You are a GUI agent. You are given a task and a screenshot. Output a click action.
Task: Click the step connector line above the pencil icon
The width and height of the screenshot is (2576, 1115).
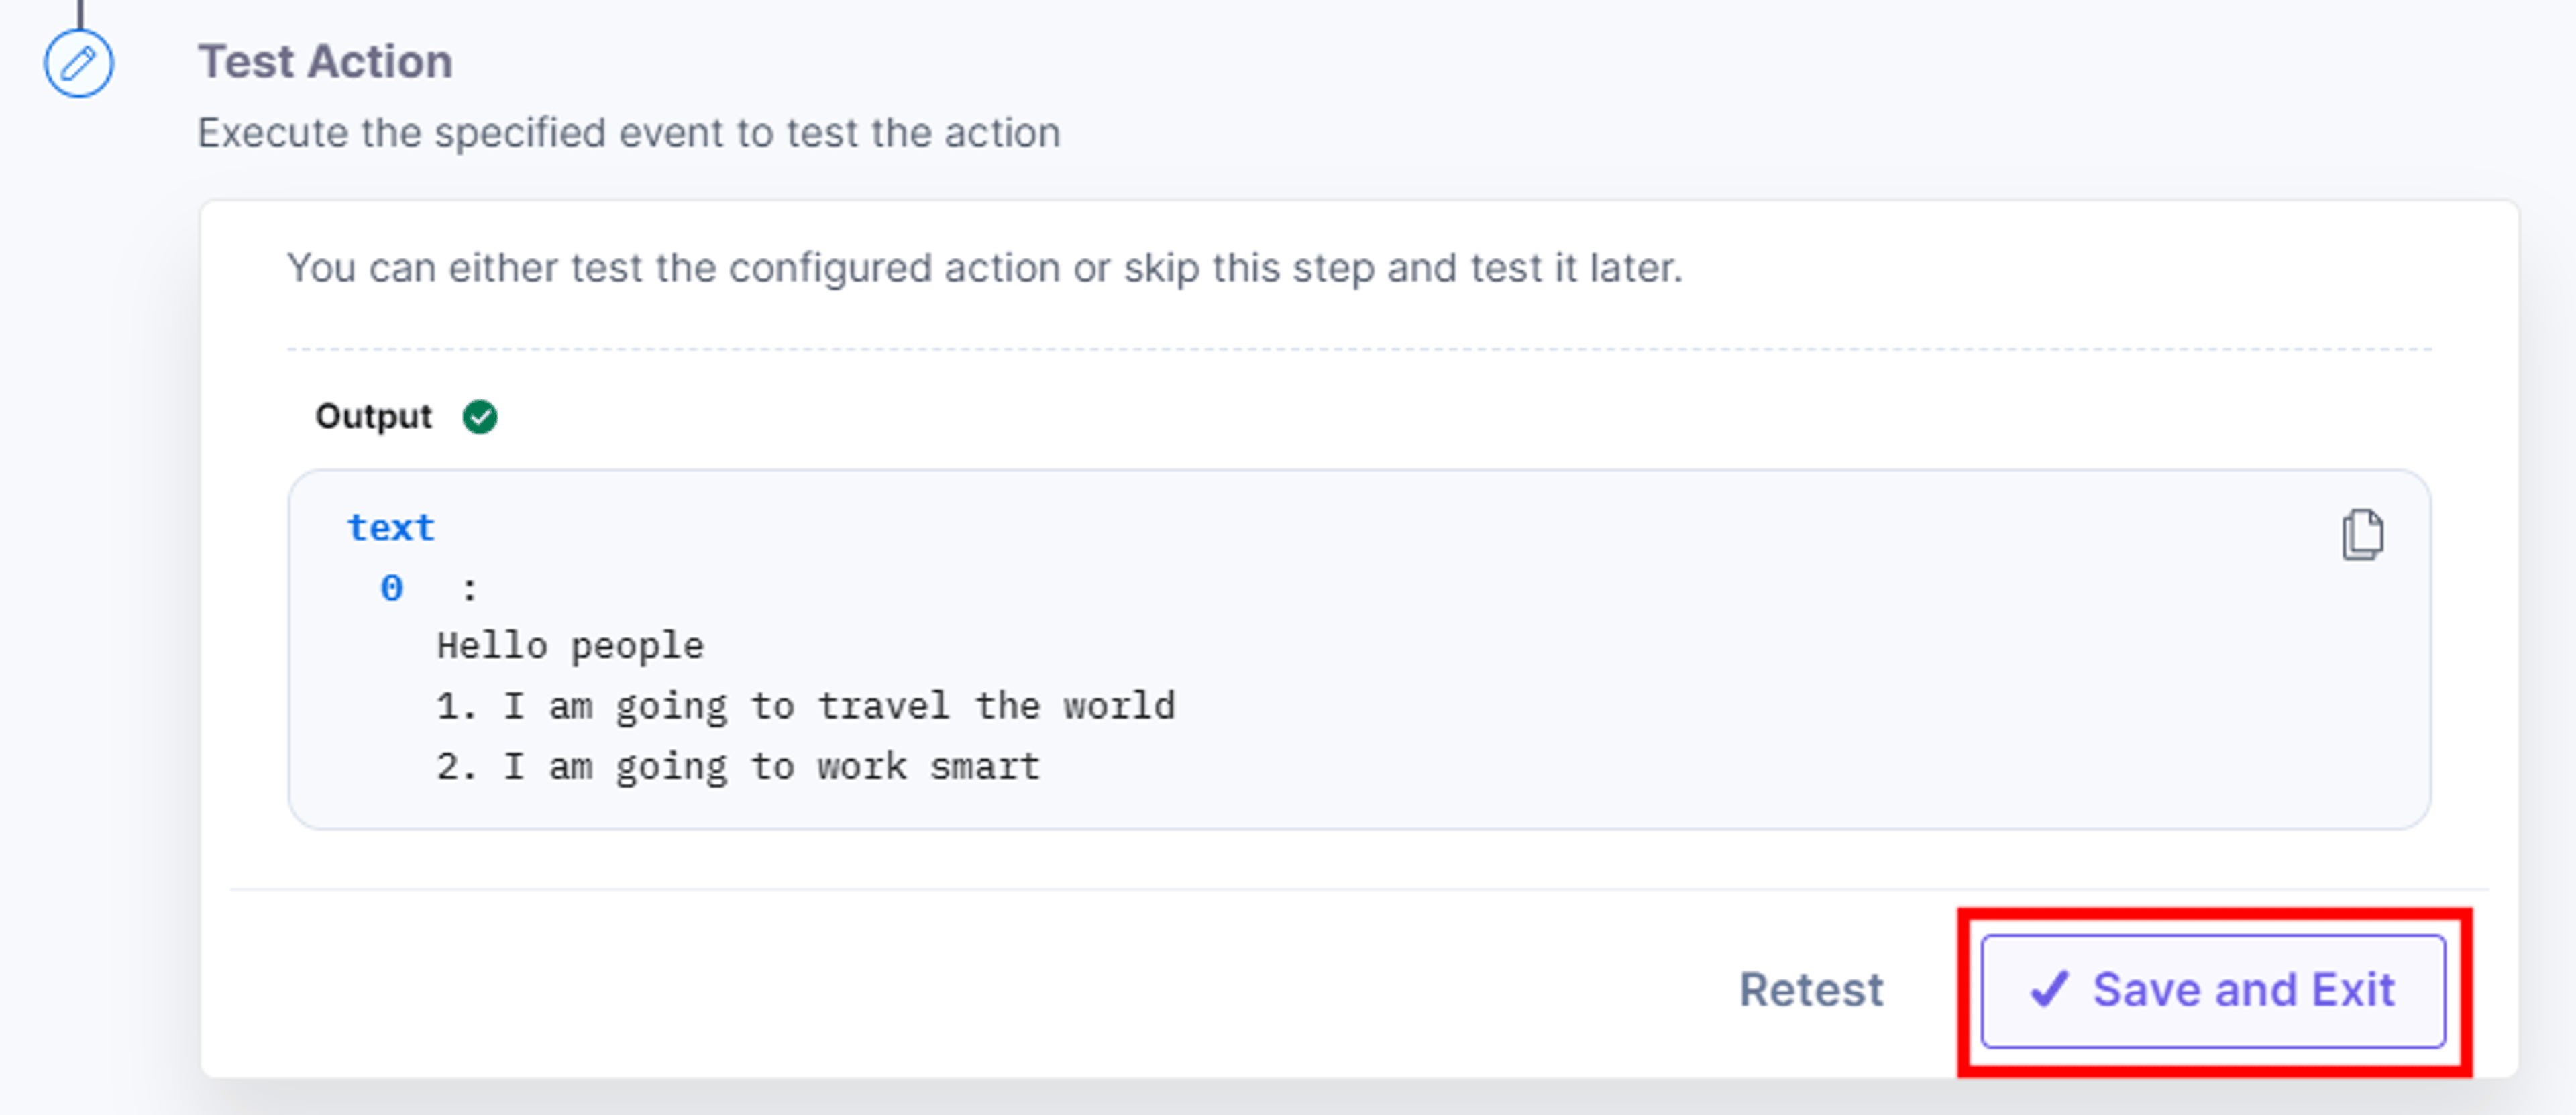(x=80, y=13)
